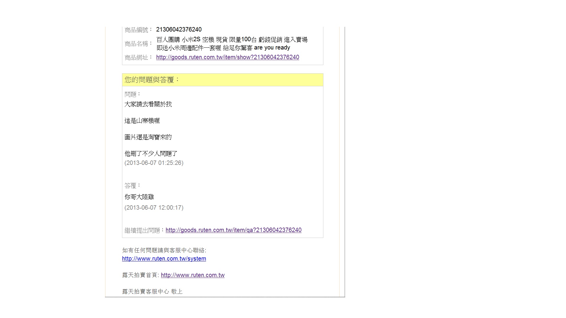Click the timestamp 2013-06-07 12:00:17

(154, 208)
